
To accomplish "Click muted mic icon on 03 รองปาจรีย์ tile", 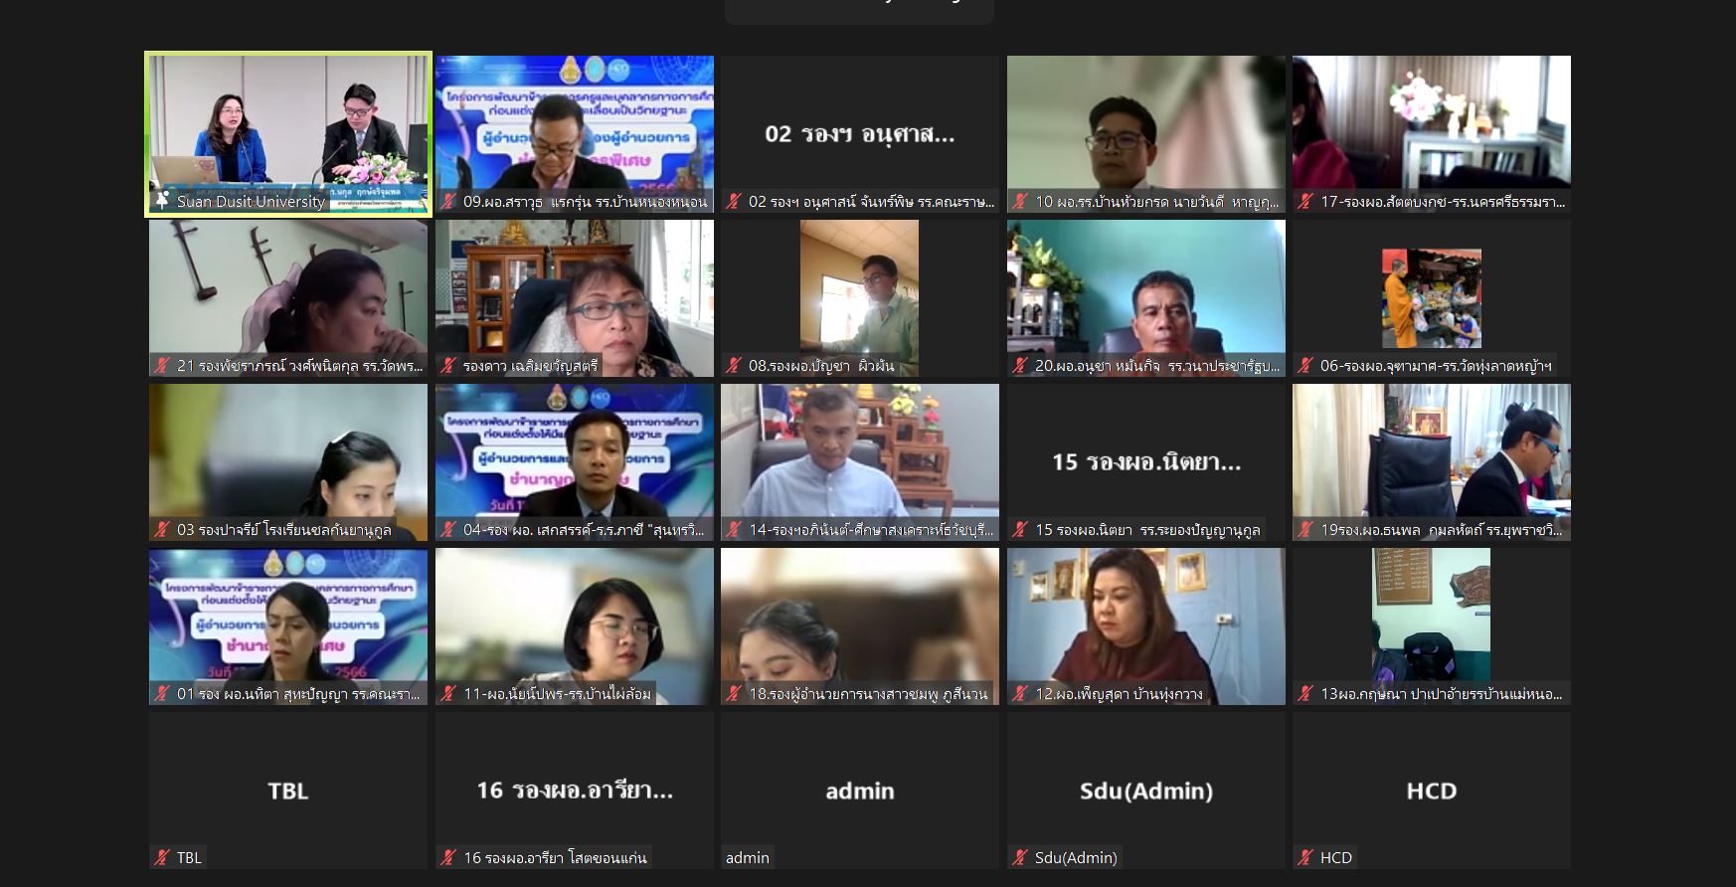I will [162, 530].
